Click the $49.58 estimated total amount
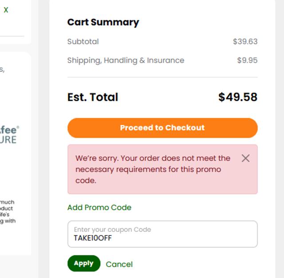Image resolution: width=284 pixels, height=278 pixels. pos(238,97)
